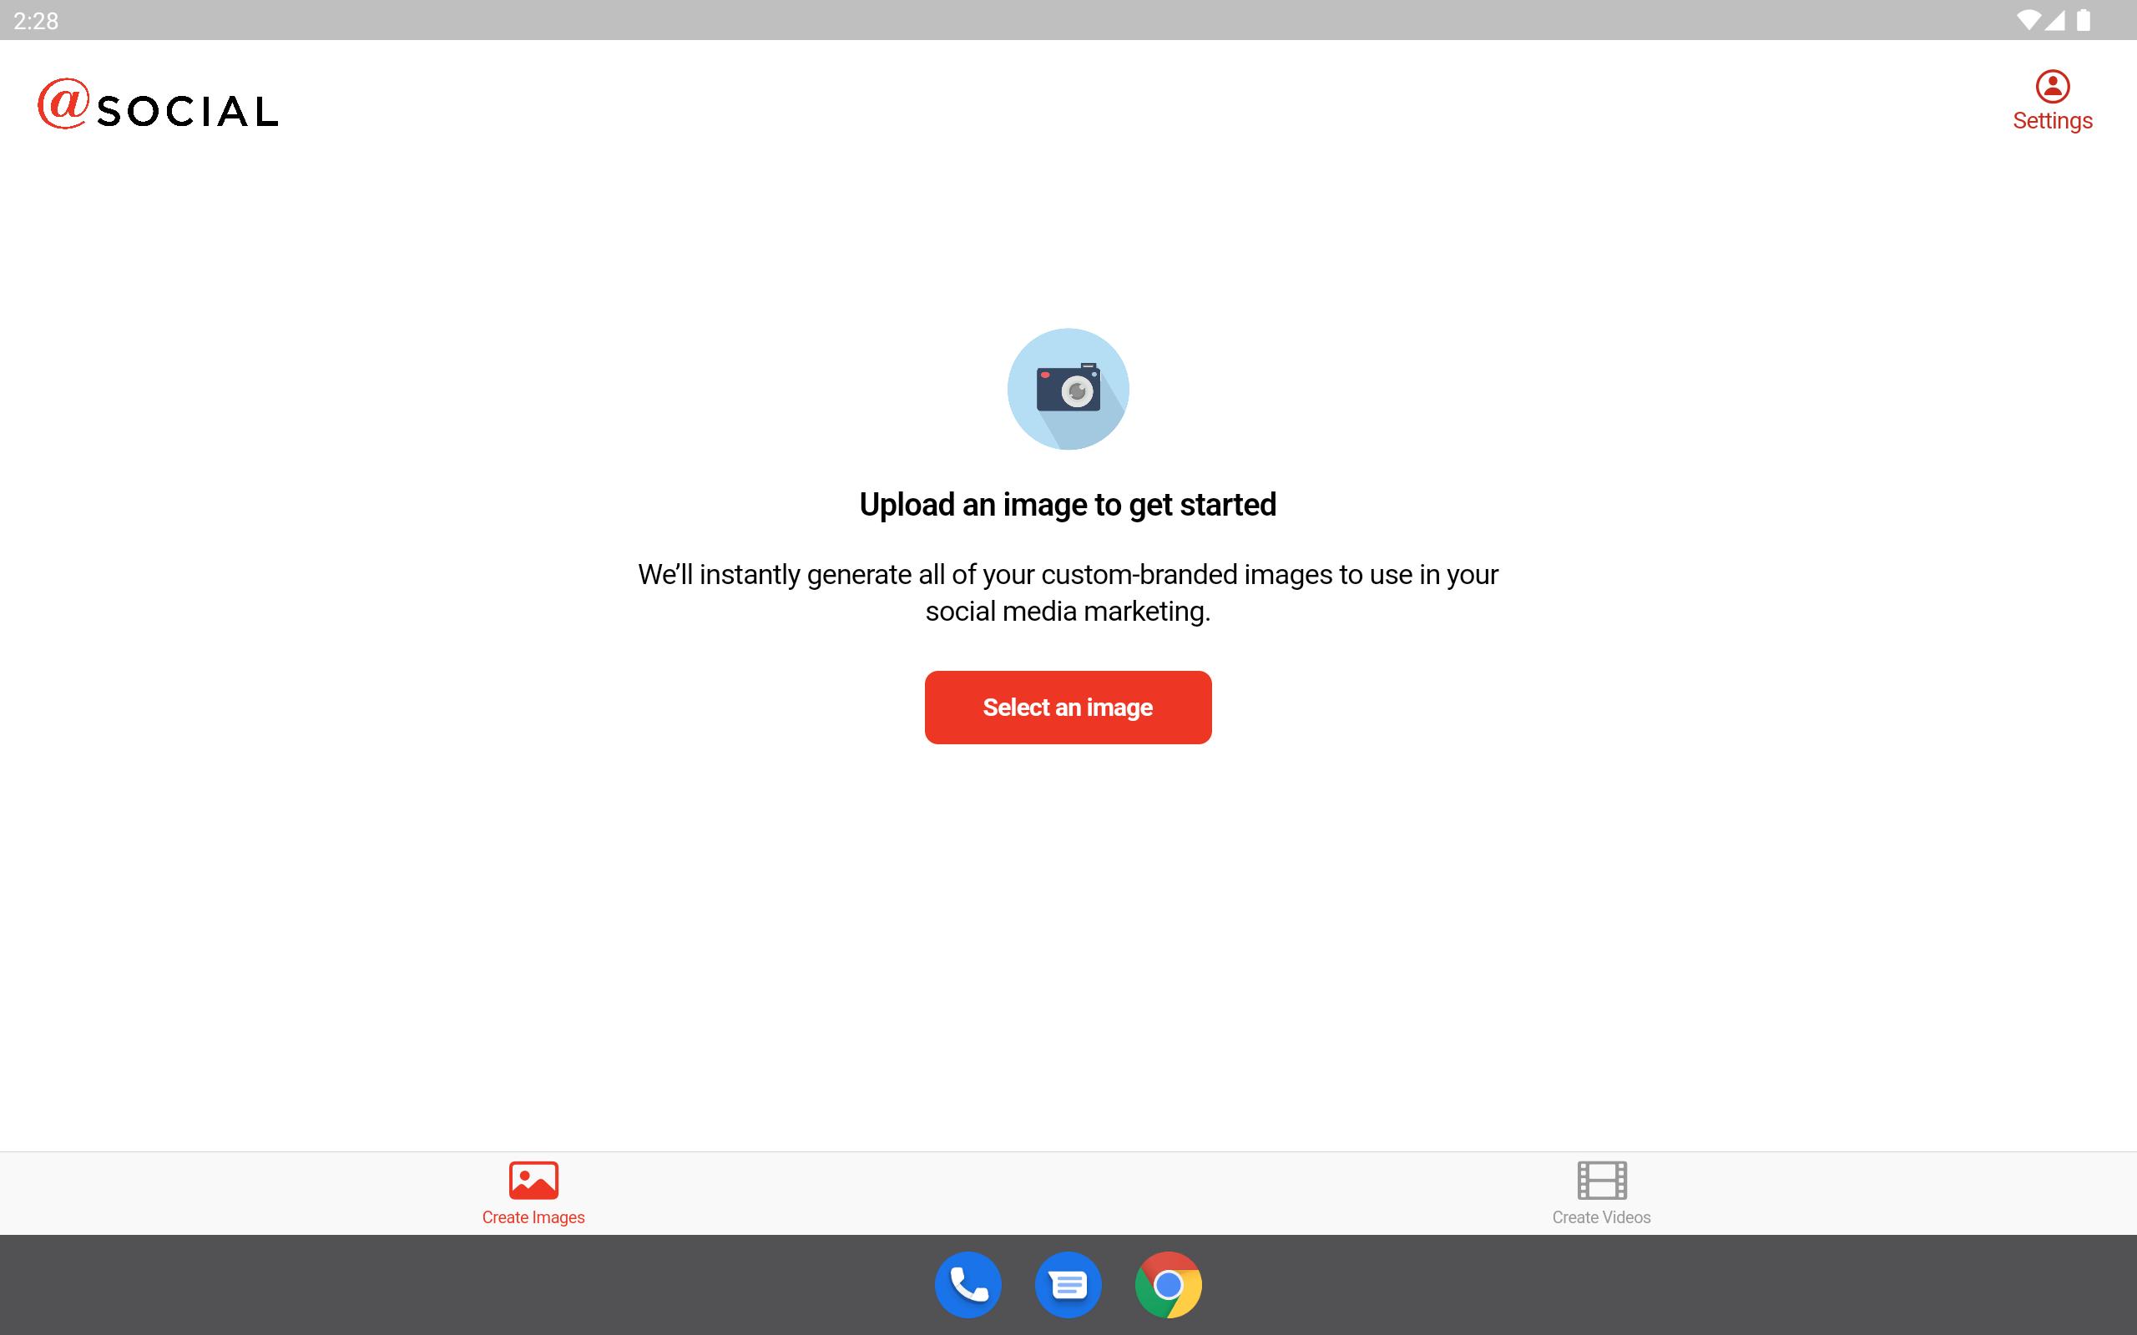Launch Chrome from the dock
The height and width of the screenshot is (1335, 2137).
(1169, 1285)
